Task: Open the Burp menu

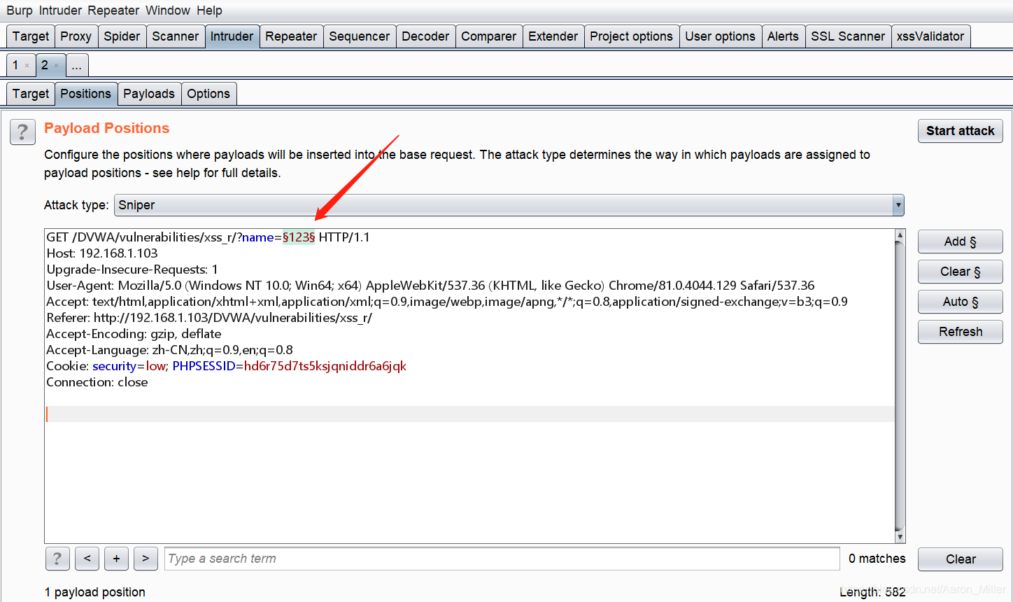Action: click(x=20, y=10)
